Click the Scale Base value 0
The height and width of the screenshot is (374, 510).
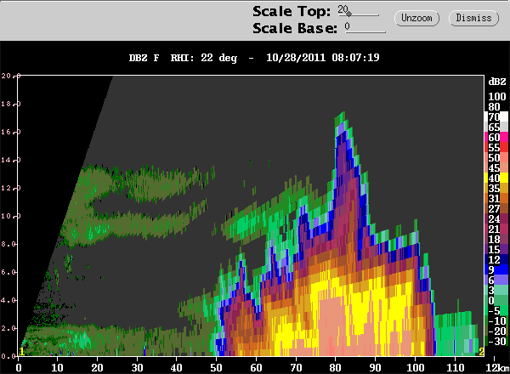click(348, 26)
